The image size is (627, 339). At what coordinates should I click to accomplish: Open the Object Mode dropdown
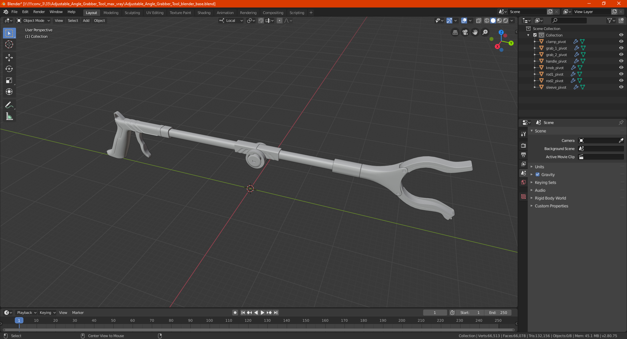click(x=33, y=21)
